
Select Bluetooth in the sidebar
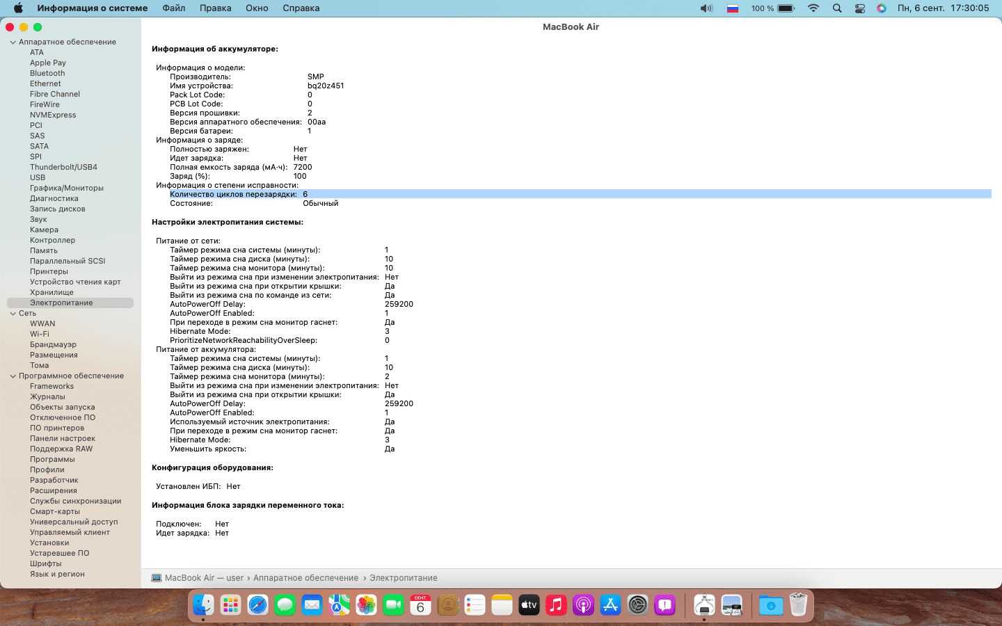(47, 73)
